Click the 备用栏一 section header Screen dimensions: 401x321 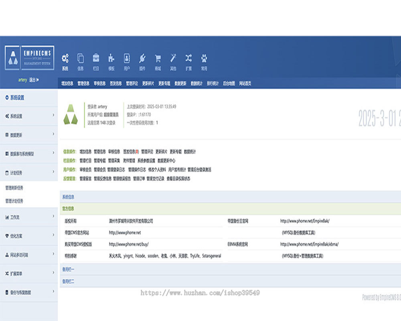coord(68,270)
